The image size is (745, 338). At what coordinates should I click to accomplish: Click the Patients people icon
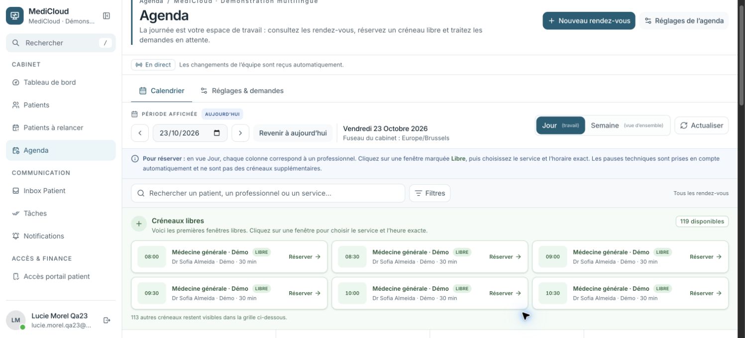(15, 105)
